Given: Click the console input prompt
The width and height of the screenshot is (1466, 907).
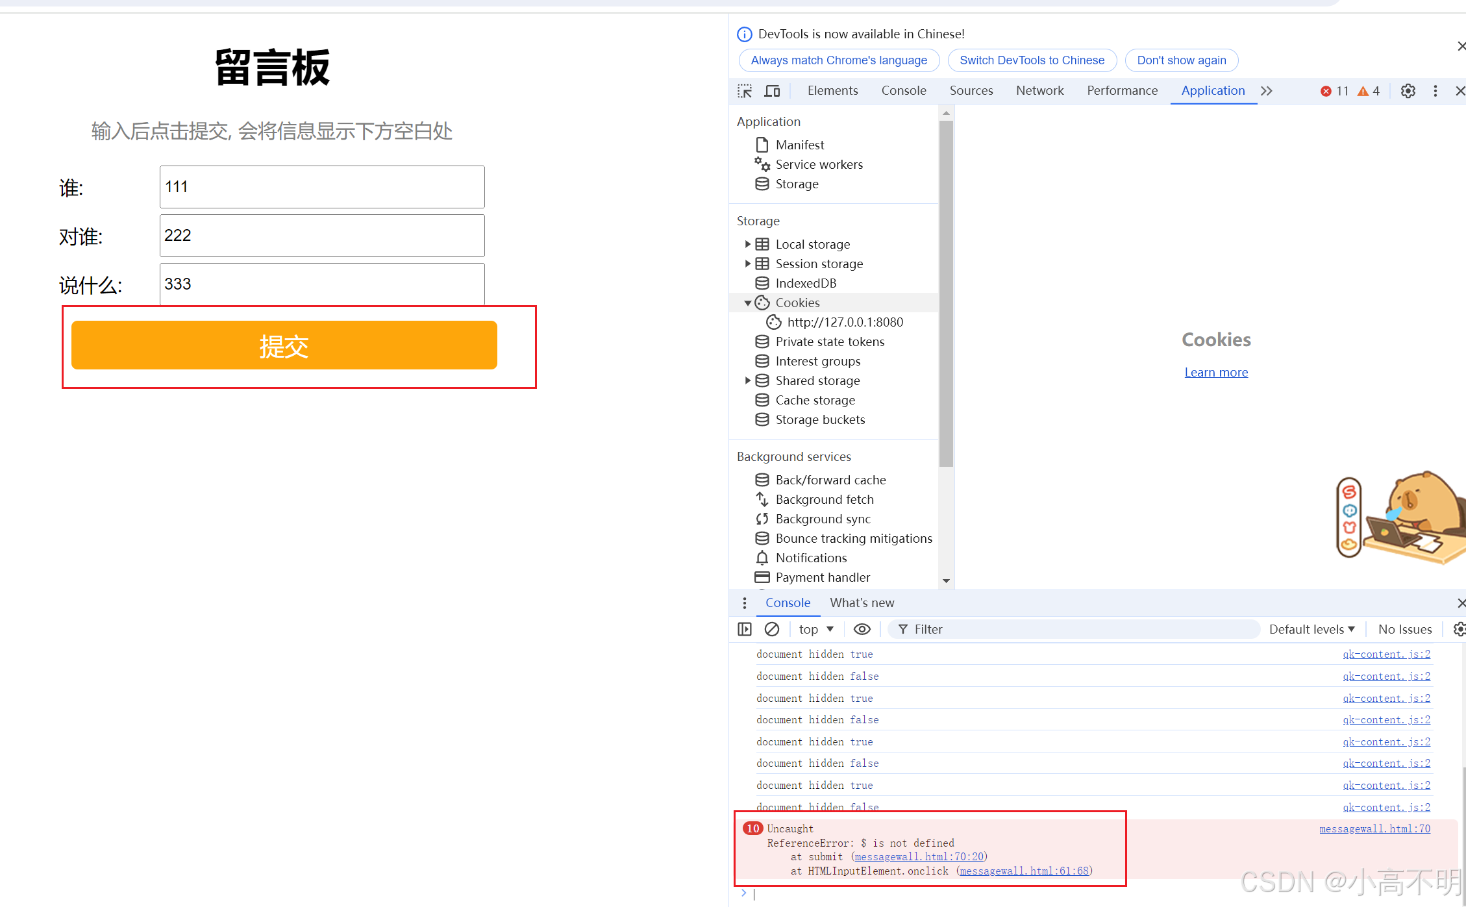Looking at the screenshot, I should click(1104, 895).
